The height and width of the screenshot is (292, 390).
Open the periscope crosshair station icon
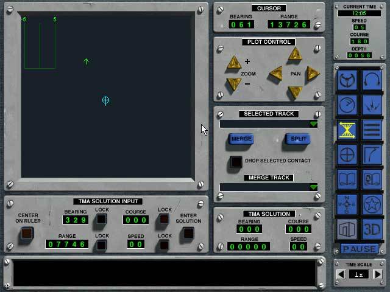tap(347, 155)
